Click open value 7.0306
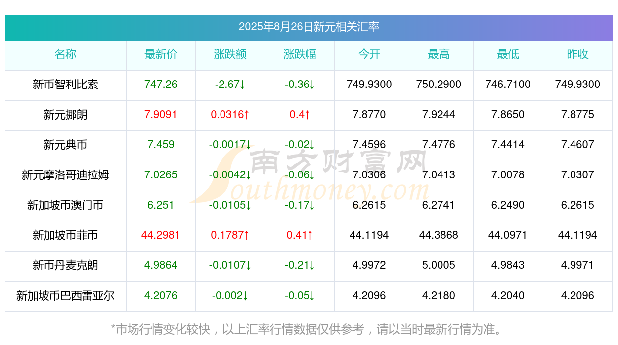The width and height of the screenshot is (618, 345). click(x=369, y=175)
